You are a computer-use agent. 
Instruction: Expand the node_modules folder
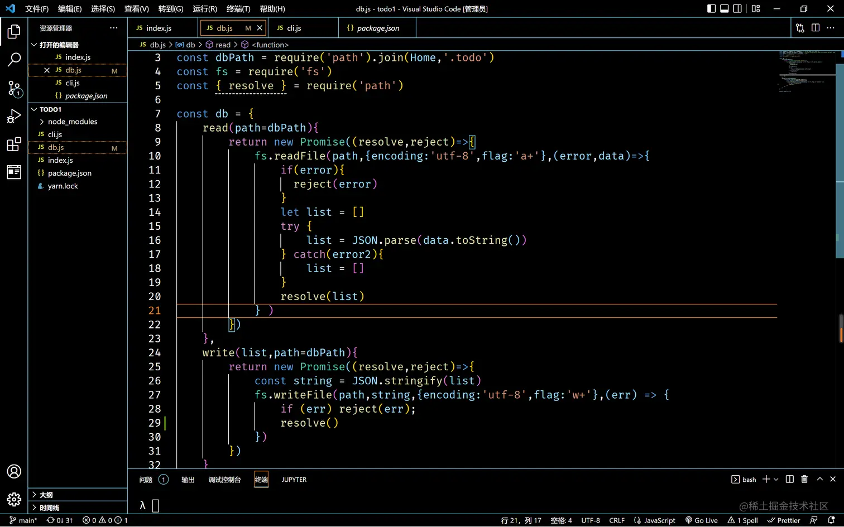(x=78, y=122)
